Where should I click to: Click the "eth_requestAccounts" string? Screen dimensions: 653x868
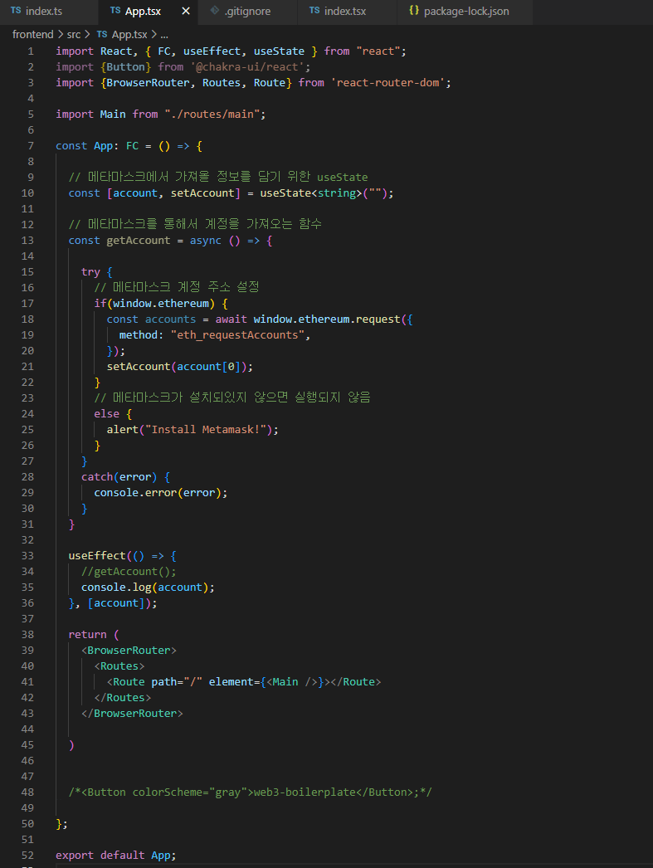236,335
